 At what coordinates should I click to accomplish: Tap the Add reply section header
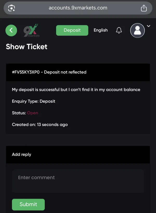point(22,155)
